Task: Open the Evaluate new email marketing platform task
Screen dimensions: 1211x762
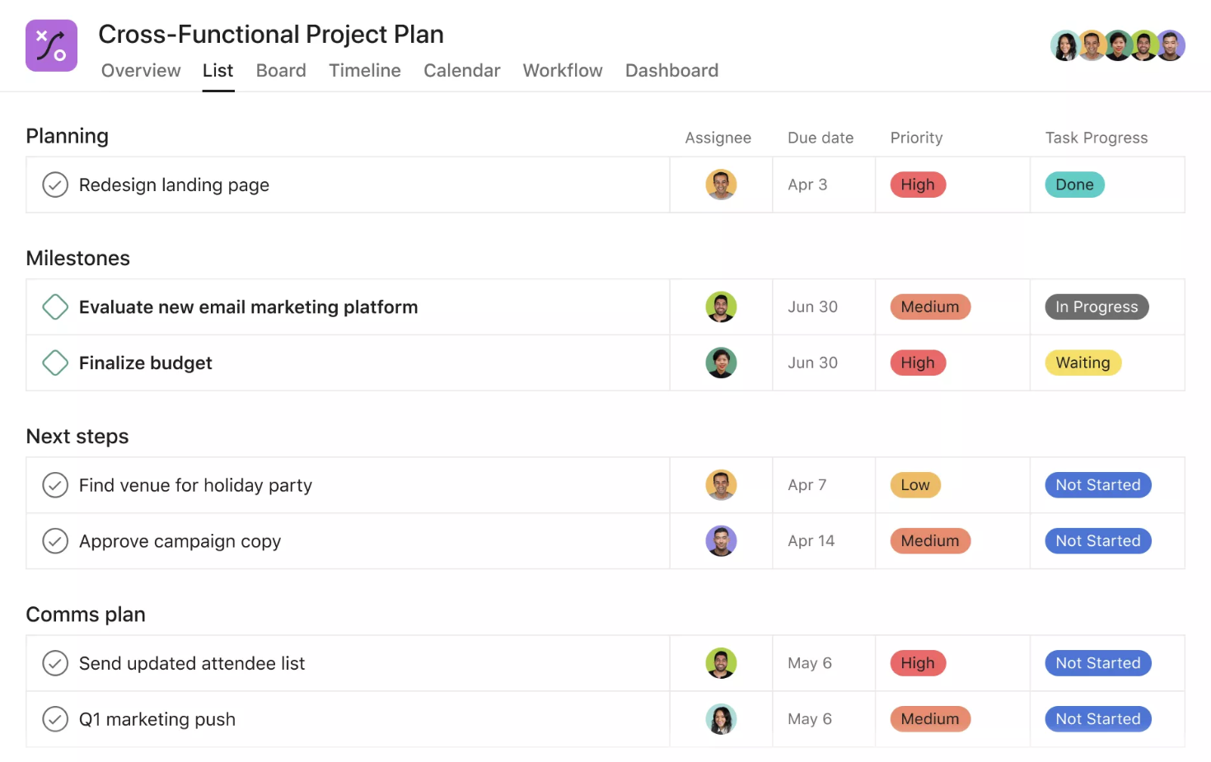Action: point(248,306)
